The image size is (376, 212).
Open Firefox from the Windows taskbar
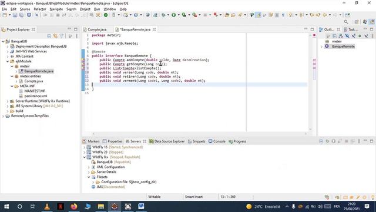(x=74, y=207)
